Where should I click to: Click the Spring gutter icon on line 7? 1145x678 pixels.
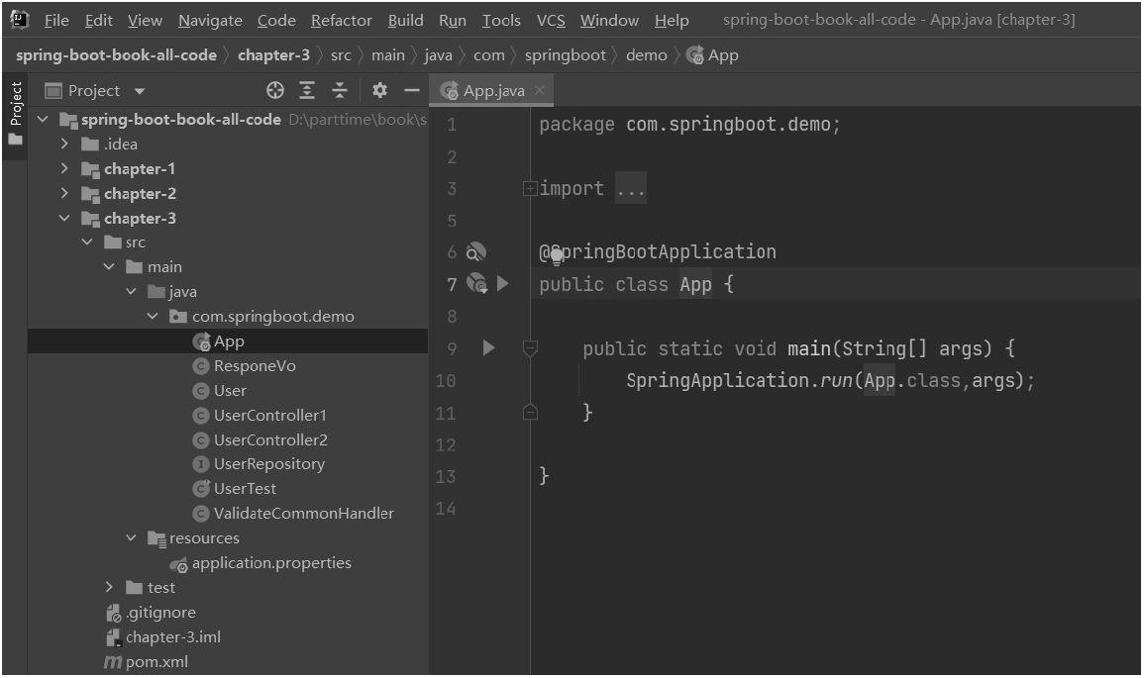pyautogui.click(x=476, y=283)
